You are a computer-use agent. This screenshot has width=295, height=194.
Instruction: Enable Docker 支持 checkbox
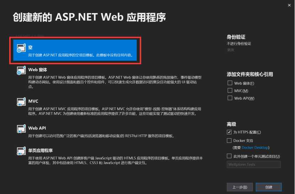229,140
